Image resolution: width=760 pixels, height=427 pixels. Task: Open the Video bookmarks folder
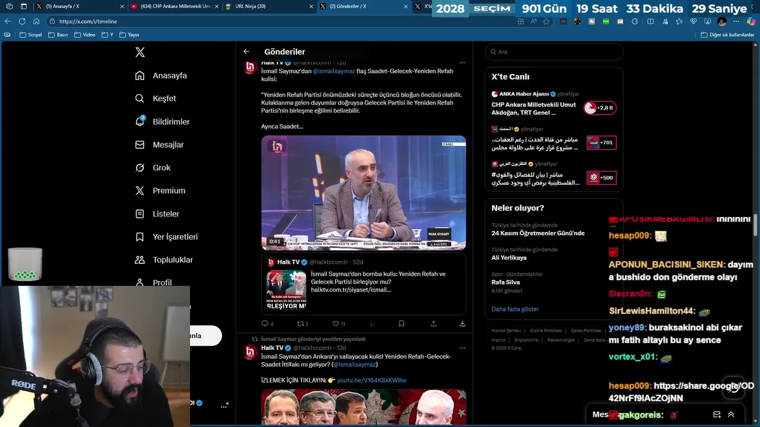pyautogui.click(x=84, y=34)
